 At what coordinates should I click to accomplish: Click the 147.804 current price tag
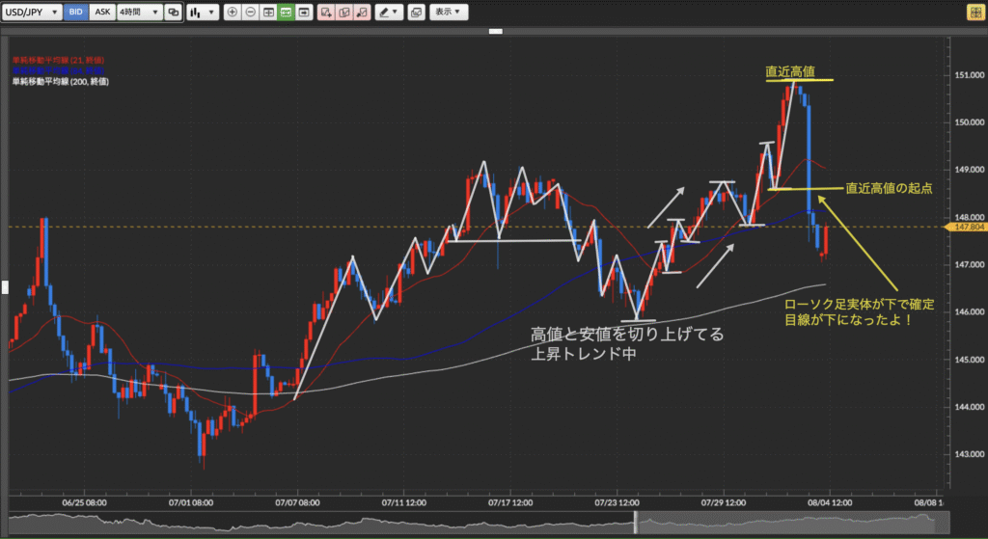pos(967,227)
